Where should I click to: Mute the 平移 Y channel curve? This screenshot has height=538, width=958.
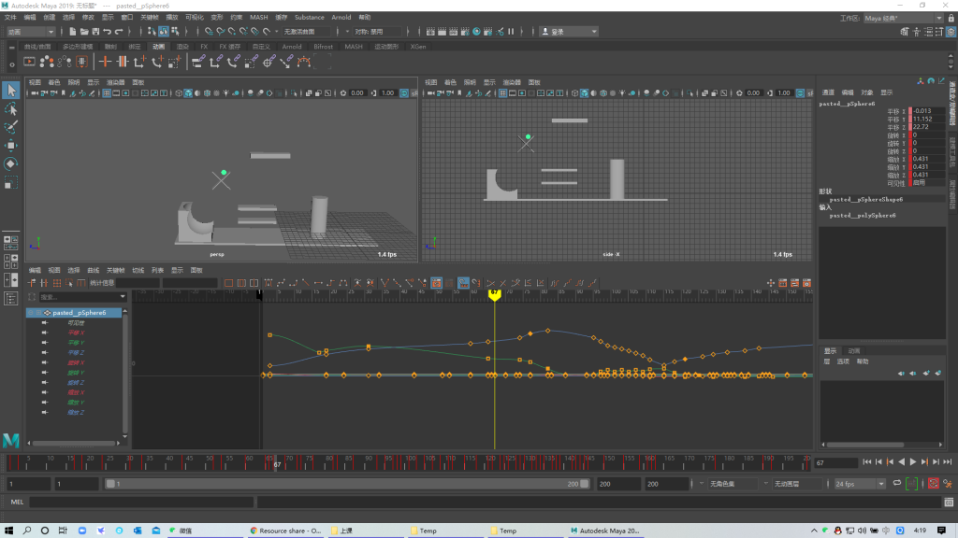(45, 343)
